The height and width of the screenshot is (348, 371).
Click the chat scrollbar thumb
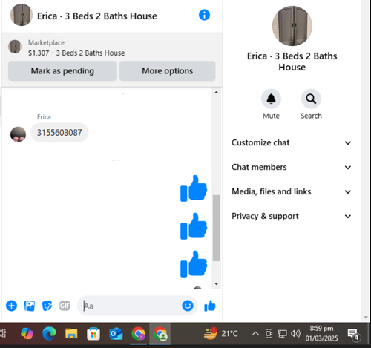coord(217,228)
